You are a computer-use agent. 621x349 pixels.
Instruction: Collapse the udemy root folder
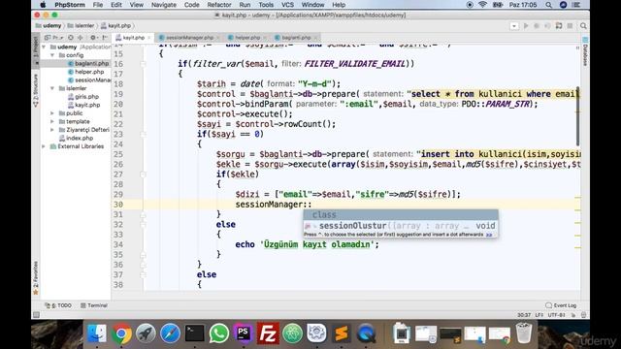(44, 47)
